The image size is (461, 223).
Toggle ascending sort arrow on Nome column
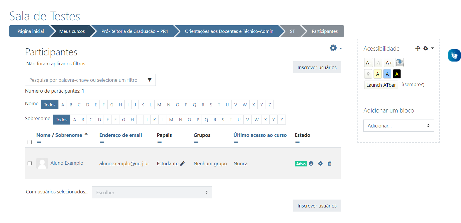coord(86,134)
